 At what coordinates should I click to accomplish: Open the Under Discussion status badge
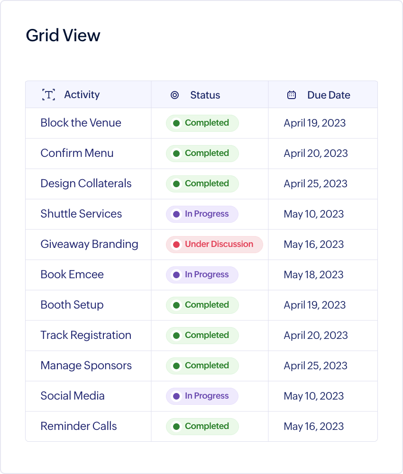coord(214,244)
